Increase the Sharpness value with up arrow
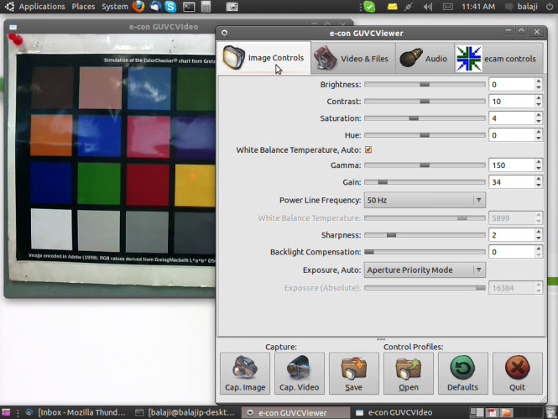Screen dimensions: 558x419 pos(539,232)
